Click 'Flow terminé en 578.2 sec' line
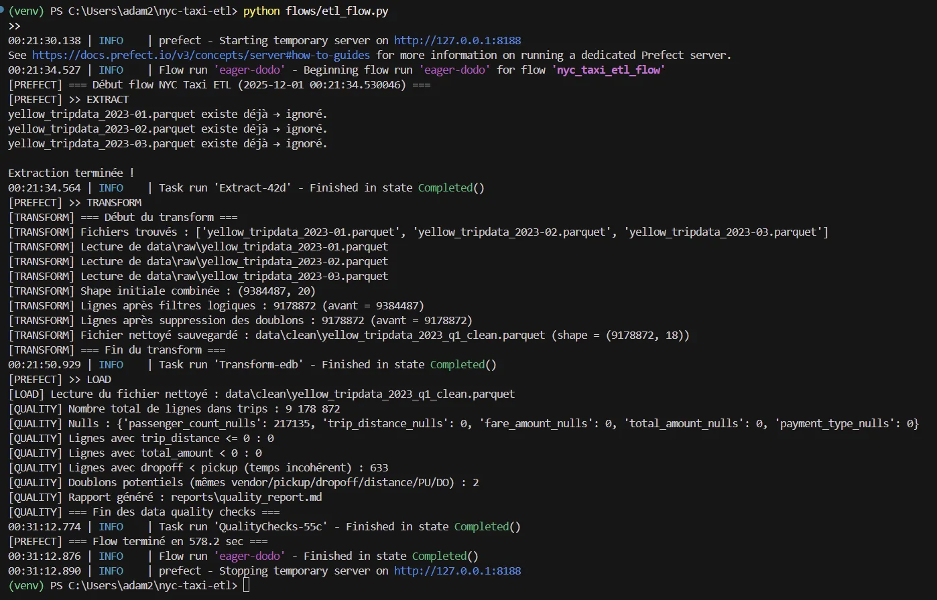937x600 pixels. (138, 542)
